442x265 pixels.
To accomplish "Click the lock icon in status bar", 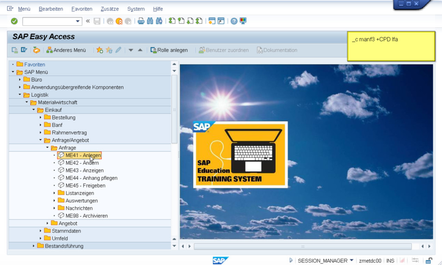I will point(429,261).
